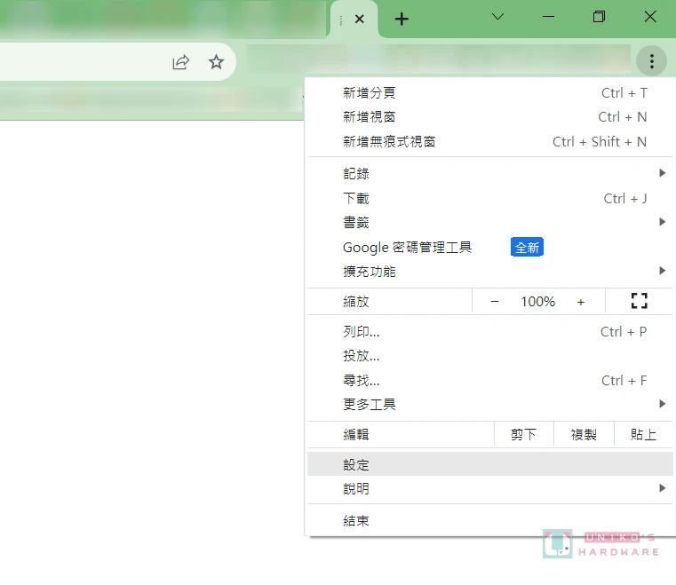Expand the 說明 help submenu
The width and height of the screenshot is (676, 585).
coord(490,488)
